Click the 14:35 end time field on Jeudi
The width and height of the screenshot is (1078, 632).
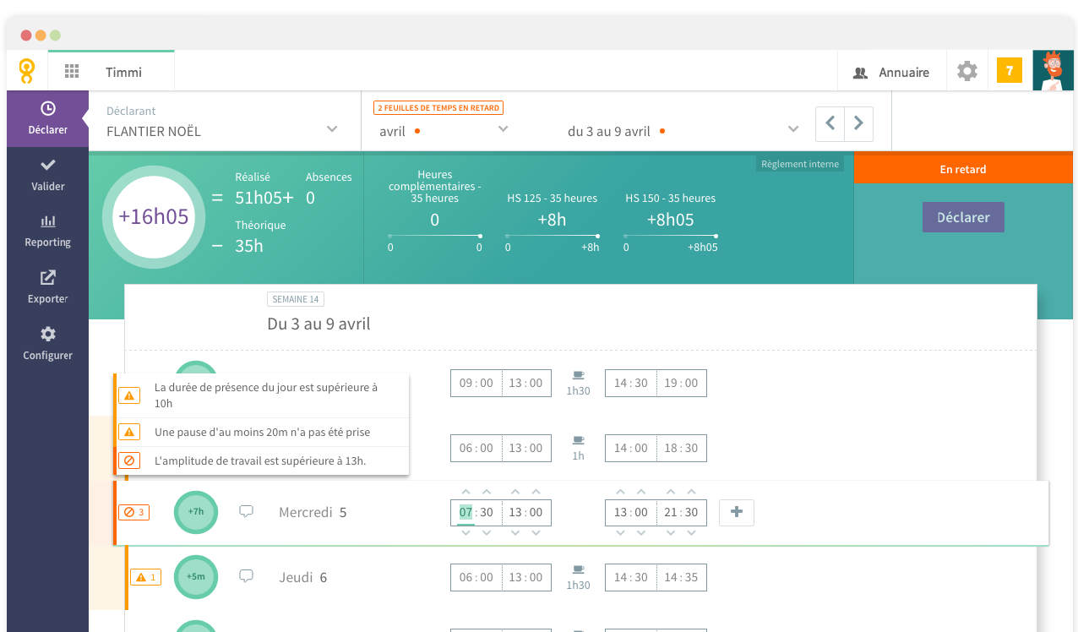pyautogui.click(x=681, y=578)
